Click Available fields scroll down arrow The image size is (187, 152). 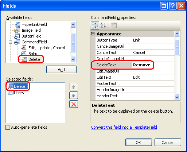pos(73,59)
